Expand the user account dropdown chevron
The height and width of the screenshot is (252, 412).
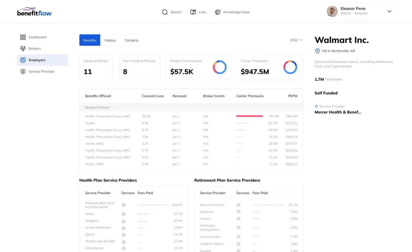(x=389, y=11)
